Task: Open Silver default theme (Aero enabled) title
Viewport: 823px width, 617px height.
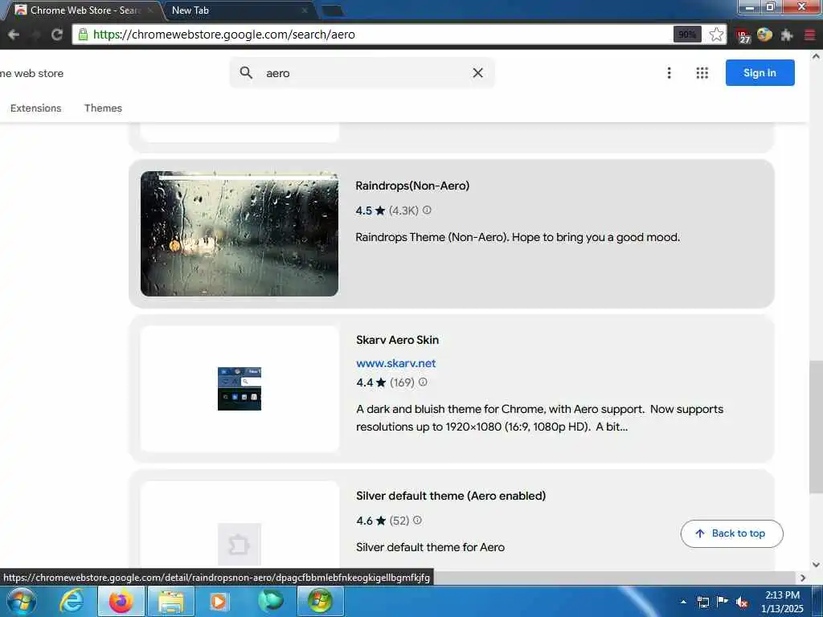Action: [451, 496]
